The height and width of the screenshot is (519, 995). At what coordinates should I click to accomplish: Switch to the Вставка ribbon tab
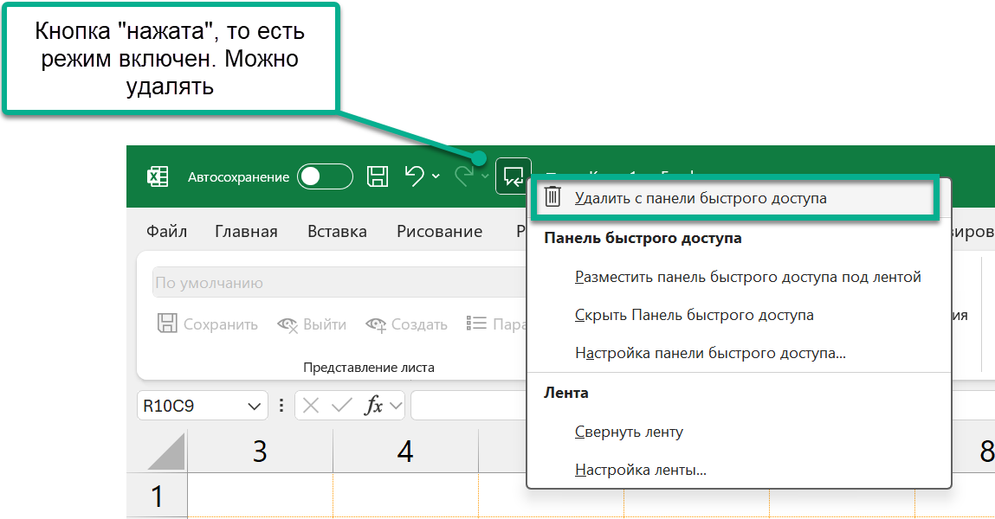pyautogui.click(x=337, y=232)
